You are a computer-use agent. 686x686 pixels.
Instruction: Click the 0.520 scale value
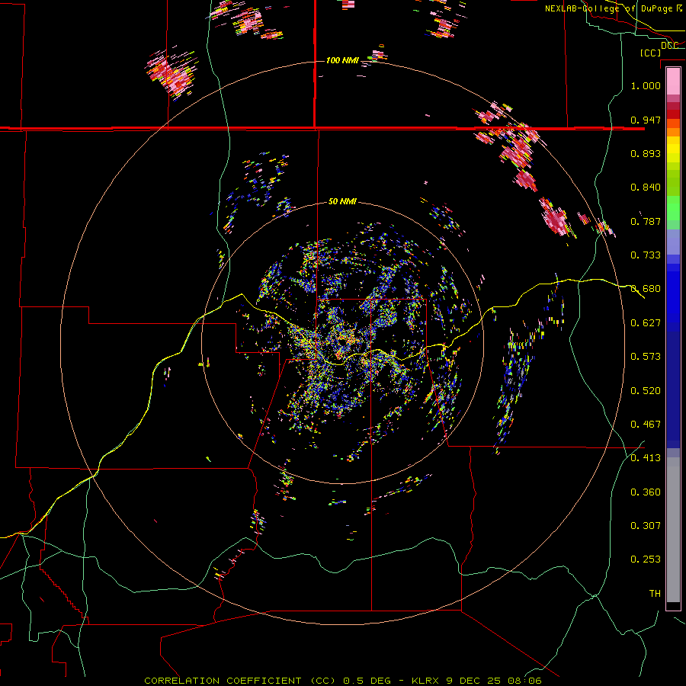(x=646, y=391)
